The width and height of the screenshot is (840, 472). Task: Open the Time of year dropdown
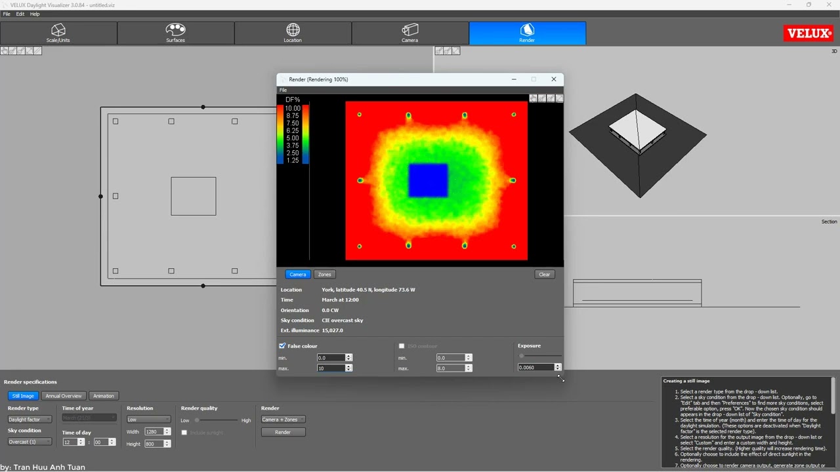tap(89, 418)
